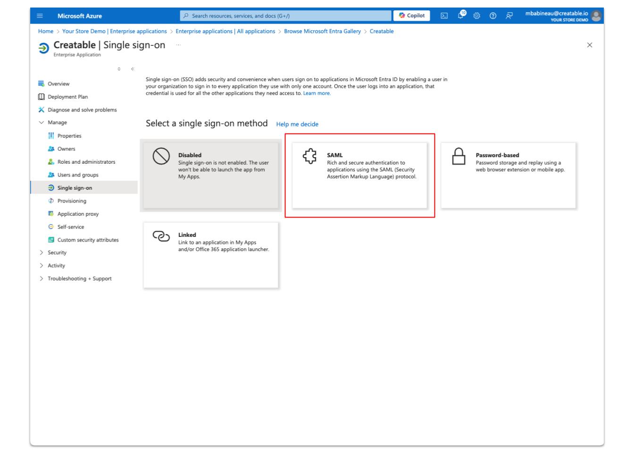Click the Linked chain icon

(161, 236)
